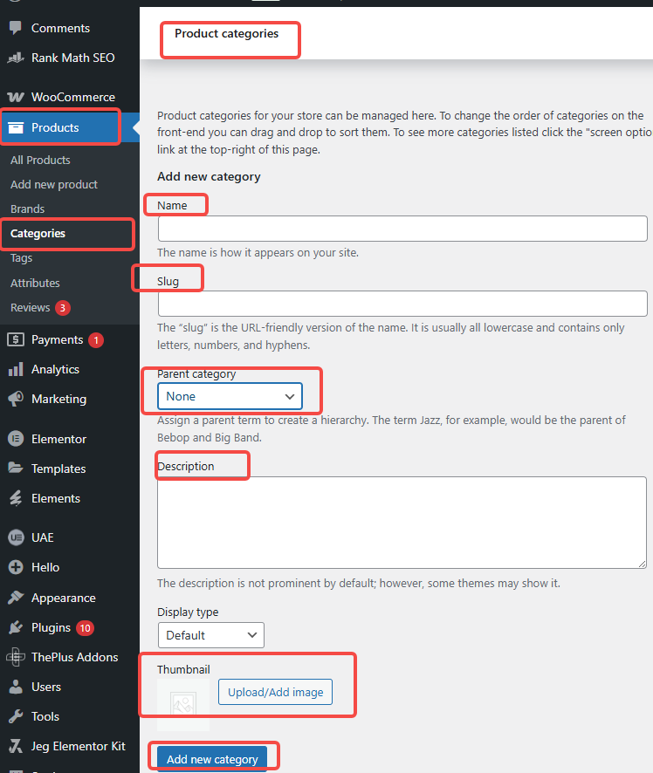Click the Plugins plug icon
The image size is (653, 773).
pos(16,627)
